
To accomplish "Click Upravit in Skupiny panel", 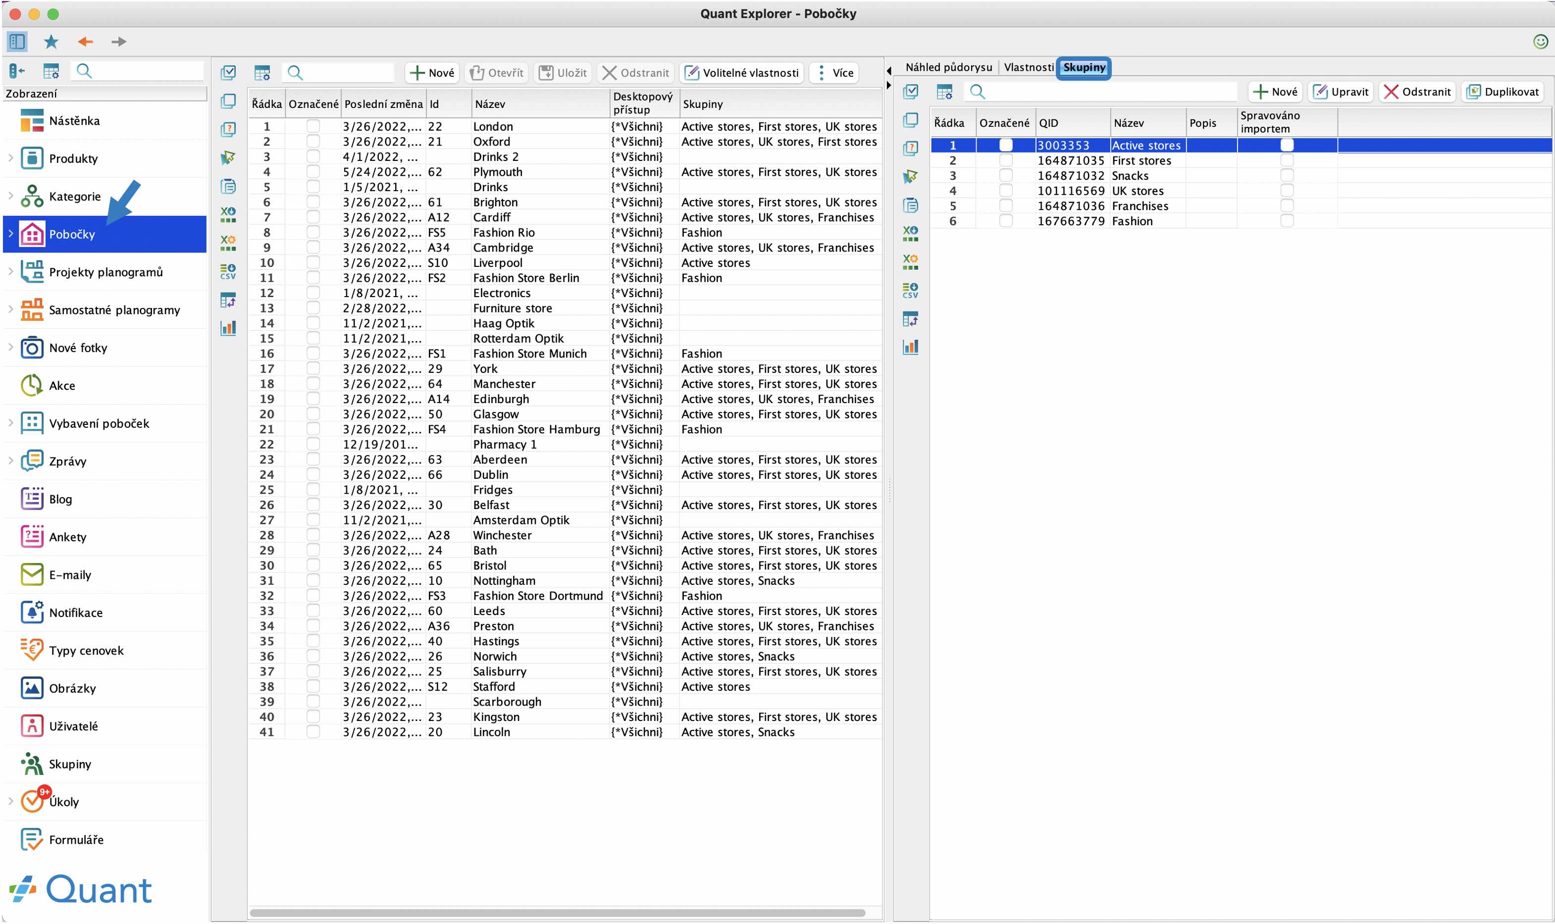I will [x=1340, y=92].
